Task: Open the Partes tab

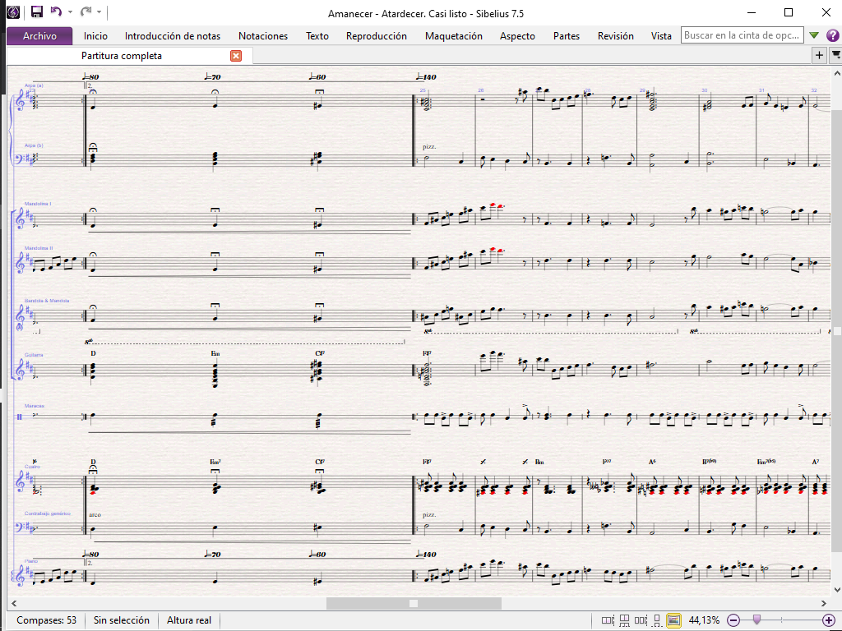Action: (x=567, y=36)
